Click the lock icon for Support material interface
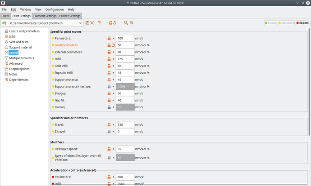The height and width of the screenshot is (186, 311). click(x=109, y=87)
